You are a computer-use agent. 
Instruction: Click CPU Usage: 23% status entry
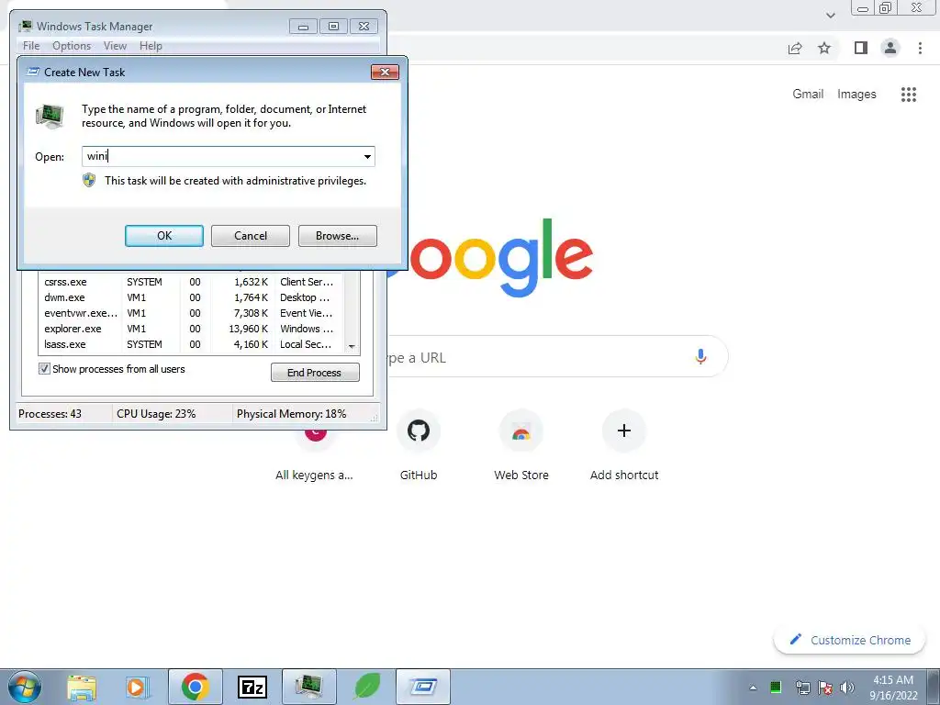pyautogui.click(x=156, y=414)
